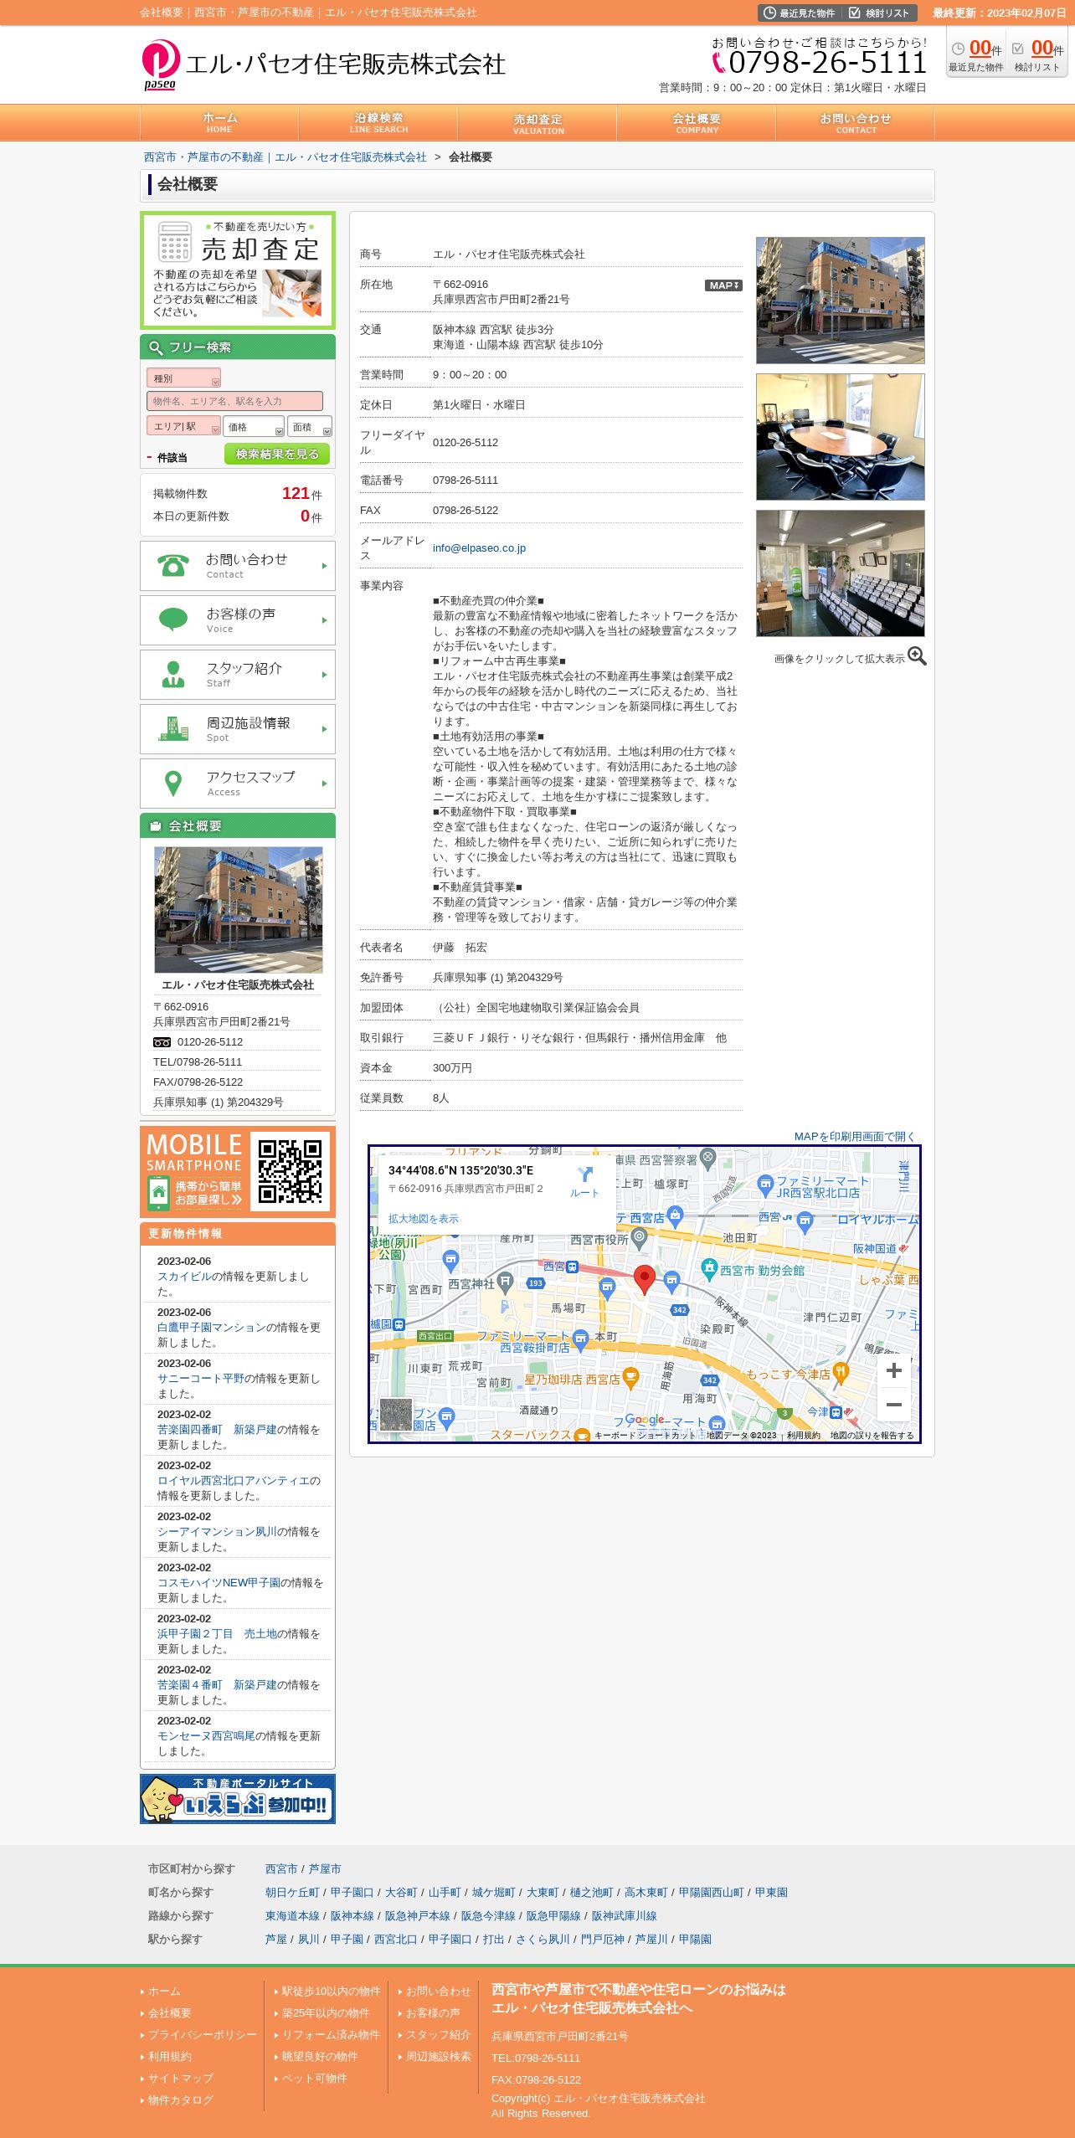1075x2138 pixels.
Task: Open the 価格 dropdown
Action: tap(254, 427)
